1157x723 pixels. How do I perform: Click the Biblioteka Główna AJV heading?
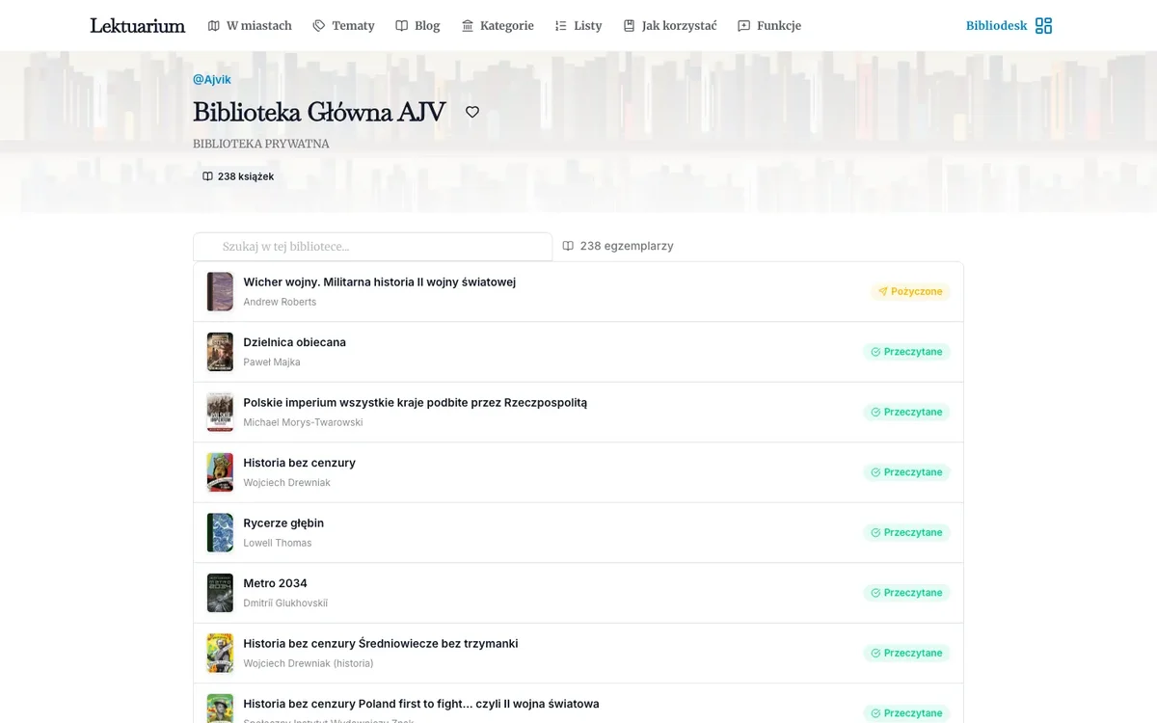[319, 112]
